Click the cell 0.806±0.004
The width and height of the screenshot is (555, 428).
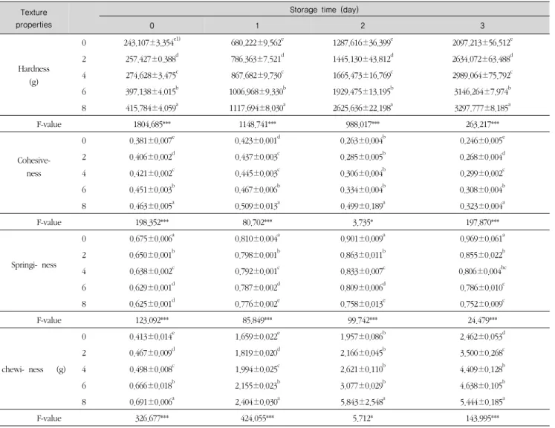pos(482,271)
